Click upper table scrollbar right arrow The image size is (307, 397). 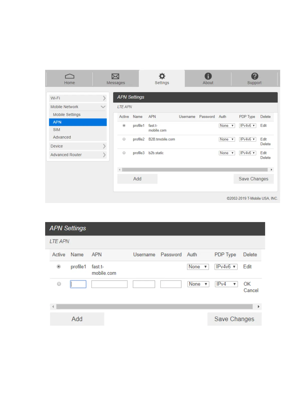[271, 170]
